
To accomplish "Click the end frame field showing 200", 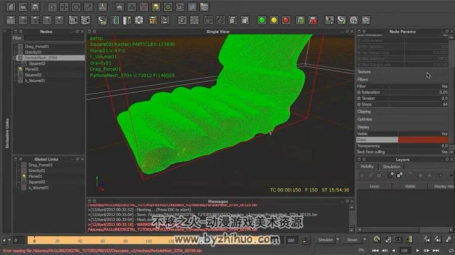I will click(x=292, y=240).
